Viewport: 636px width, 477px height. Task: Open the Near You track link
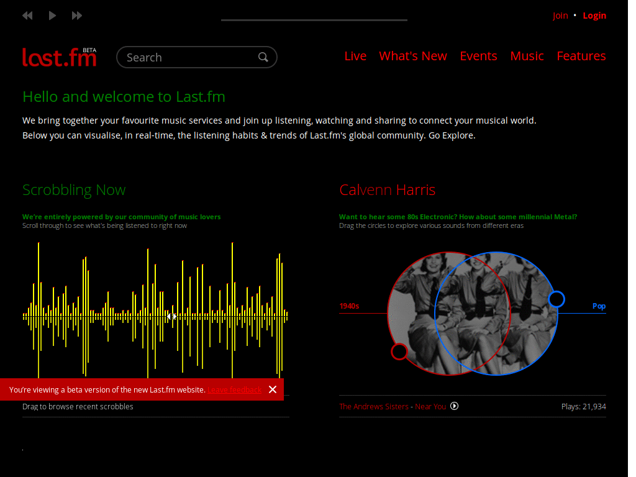430,406
